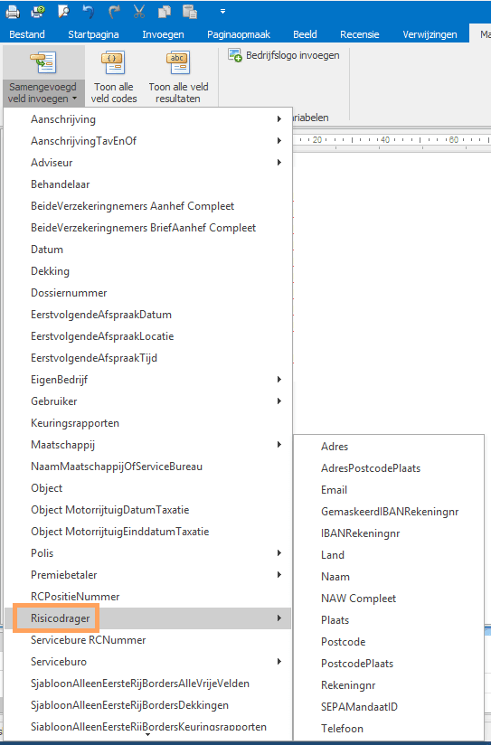Copy selection using the copy icon
This screenshot has height=745, width=491.
(165, 12)
